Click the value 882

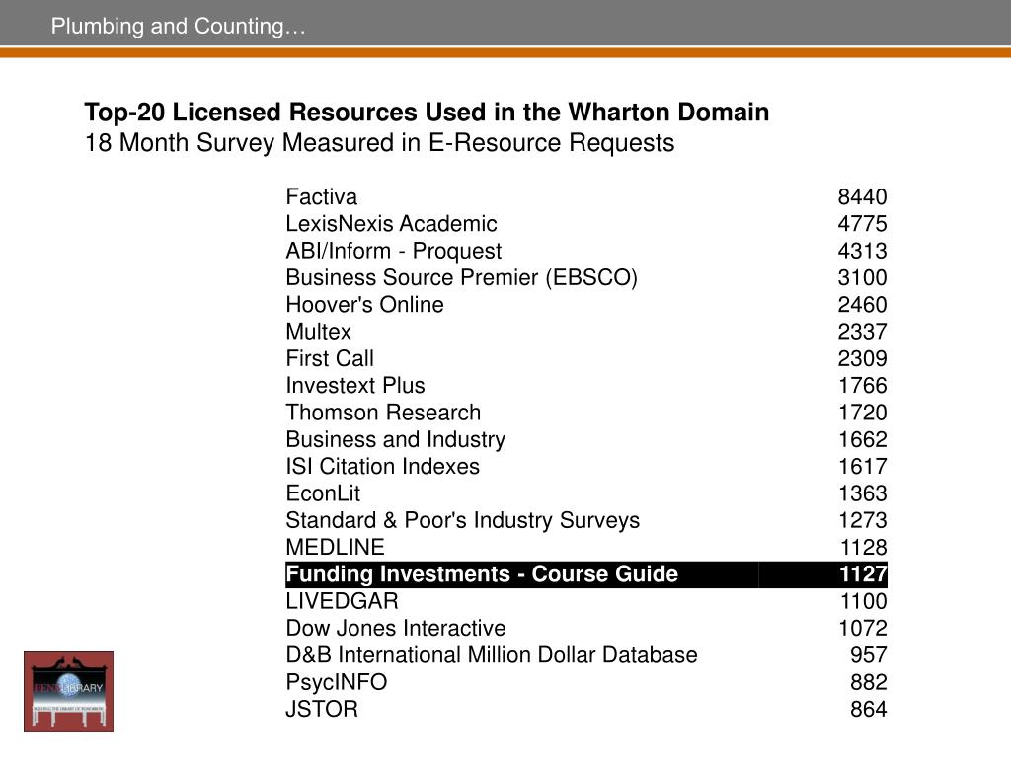point(869,683)
